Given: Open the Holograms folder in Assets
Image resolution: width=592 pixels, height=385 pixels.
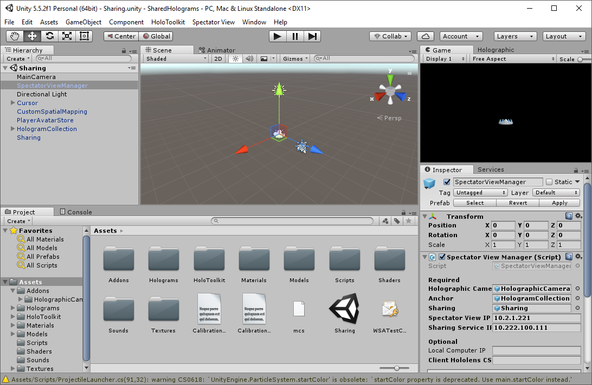Looking at the screenshot, I should click(x=164, y=264).
